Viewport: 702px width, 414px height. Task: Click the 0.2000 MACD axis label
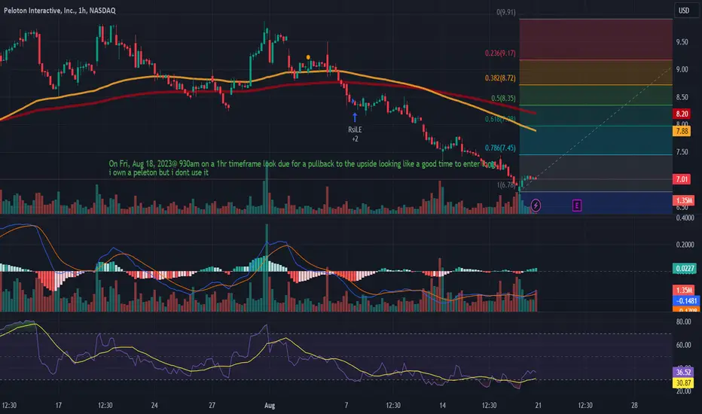coord(685,245)
